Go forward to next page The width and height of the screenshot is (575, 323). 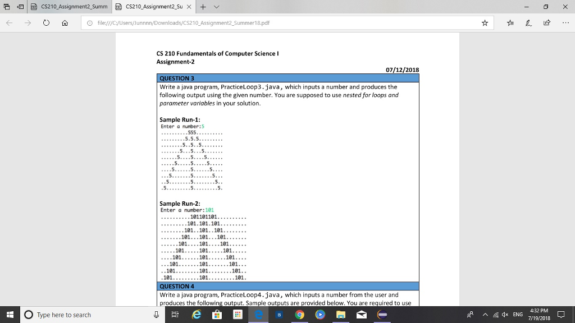(28, 22)
